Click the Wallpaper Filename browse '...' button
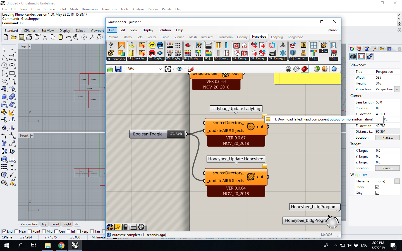This screenshot has height=251, width=402. pyautogui.click(x=397, y=181)
